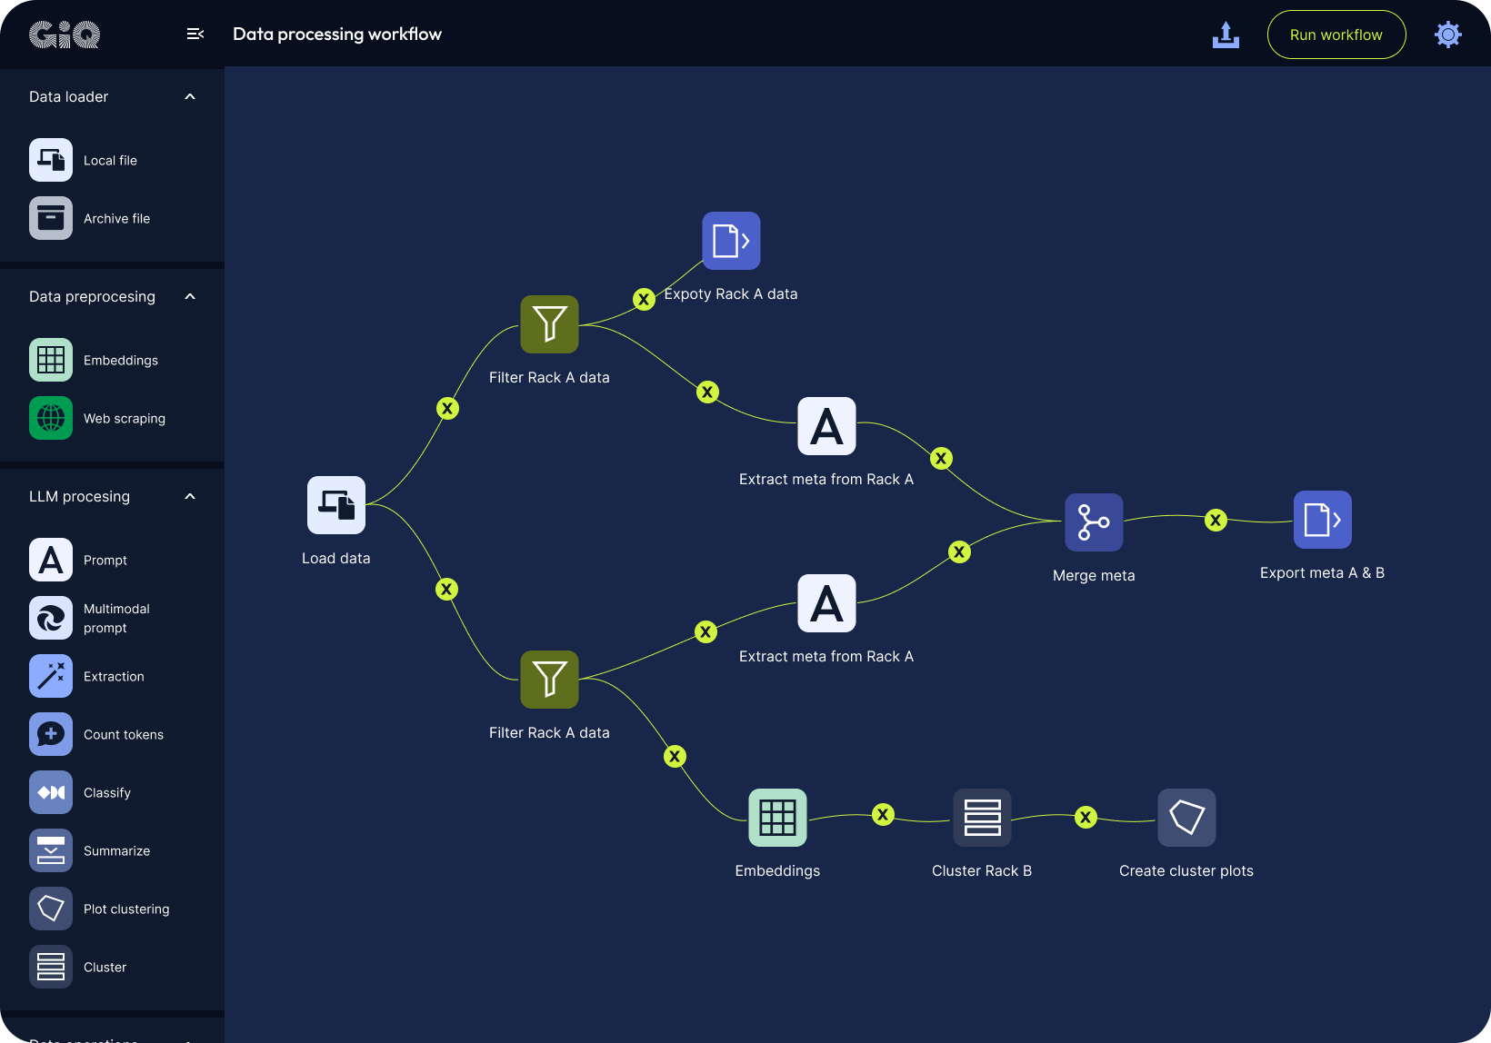The image size is (1491, 1043).
Task: Select the Export meta A & B node
Action: point(1322,520)
